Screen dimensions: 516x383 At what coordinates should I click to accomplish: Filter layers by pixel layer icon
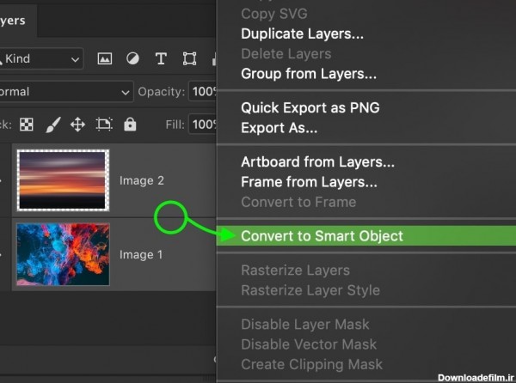pyautogui.click(x=105, y=59)
